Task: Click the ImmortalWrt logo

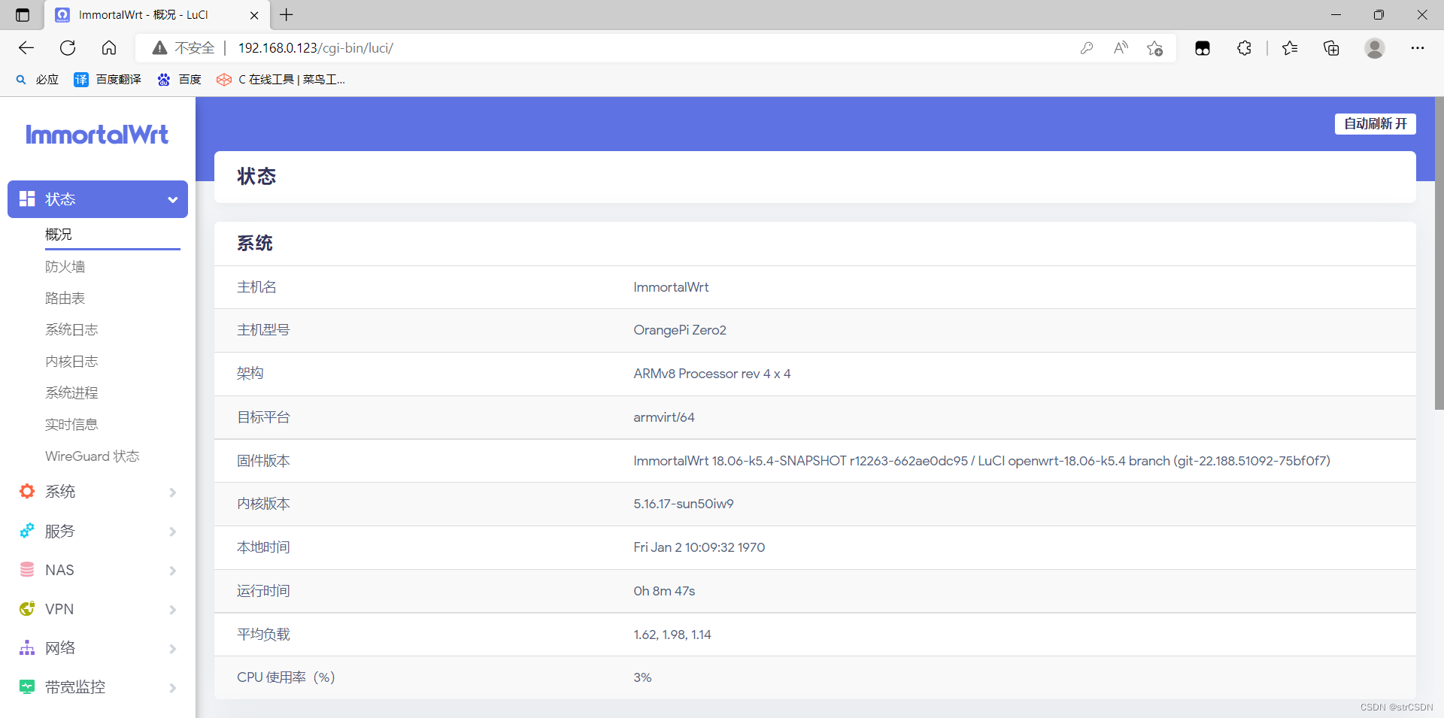Action: 97,135
